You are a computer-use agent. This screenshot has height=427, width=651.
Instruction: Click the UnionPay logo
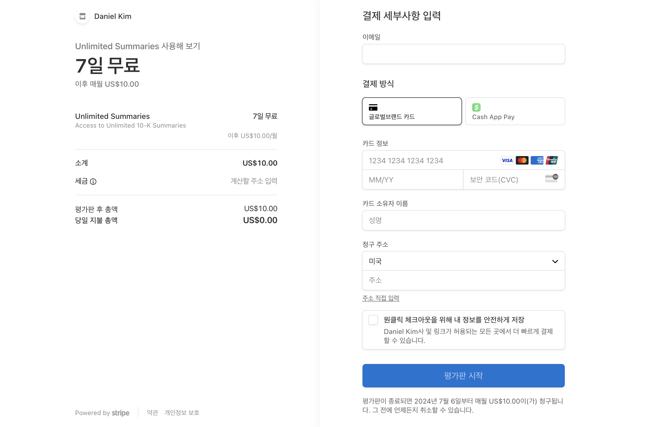coord(552,161)
